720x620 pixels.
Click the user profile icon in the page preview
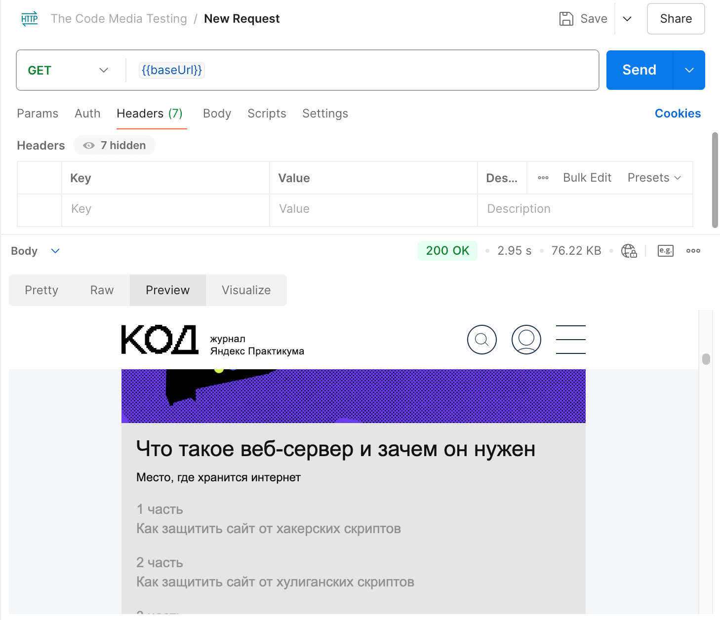click(526, 340)
